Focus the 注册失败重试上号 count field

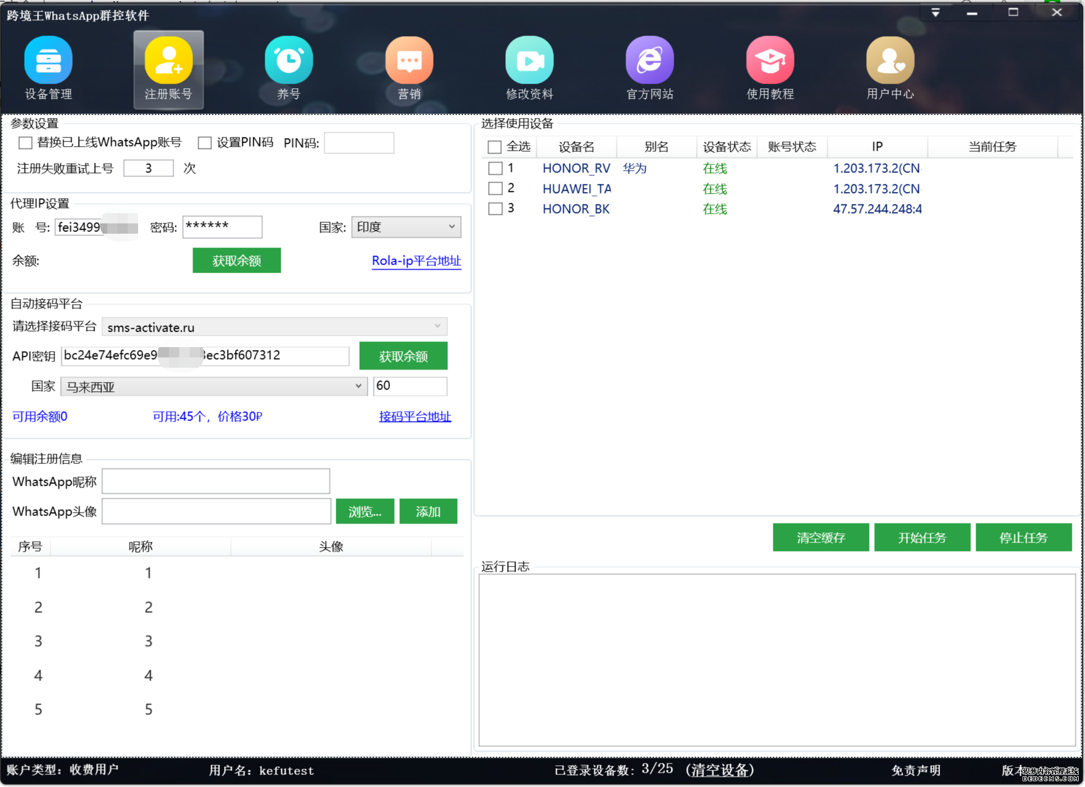(148, 168)
